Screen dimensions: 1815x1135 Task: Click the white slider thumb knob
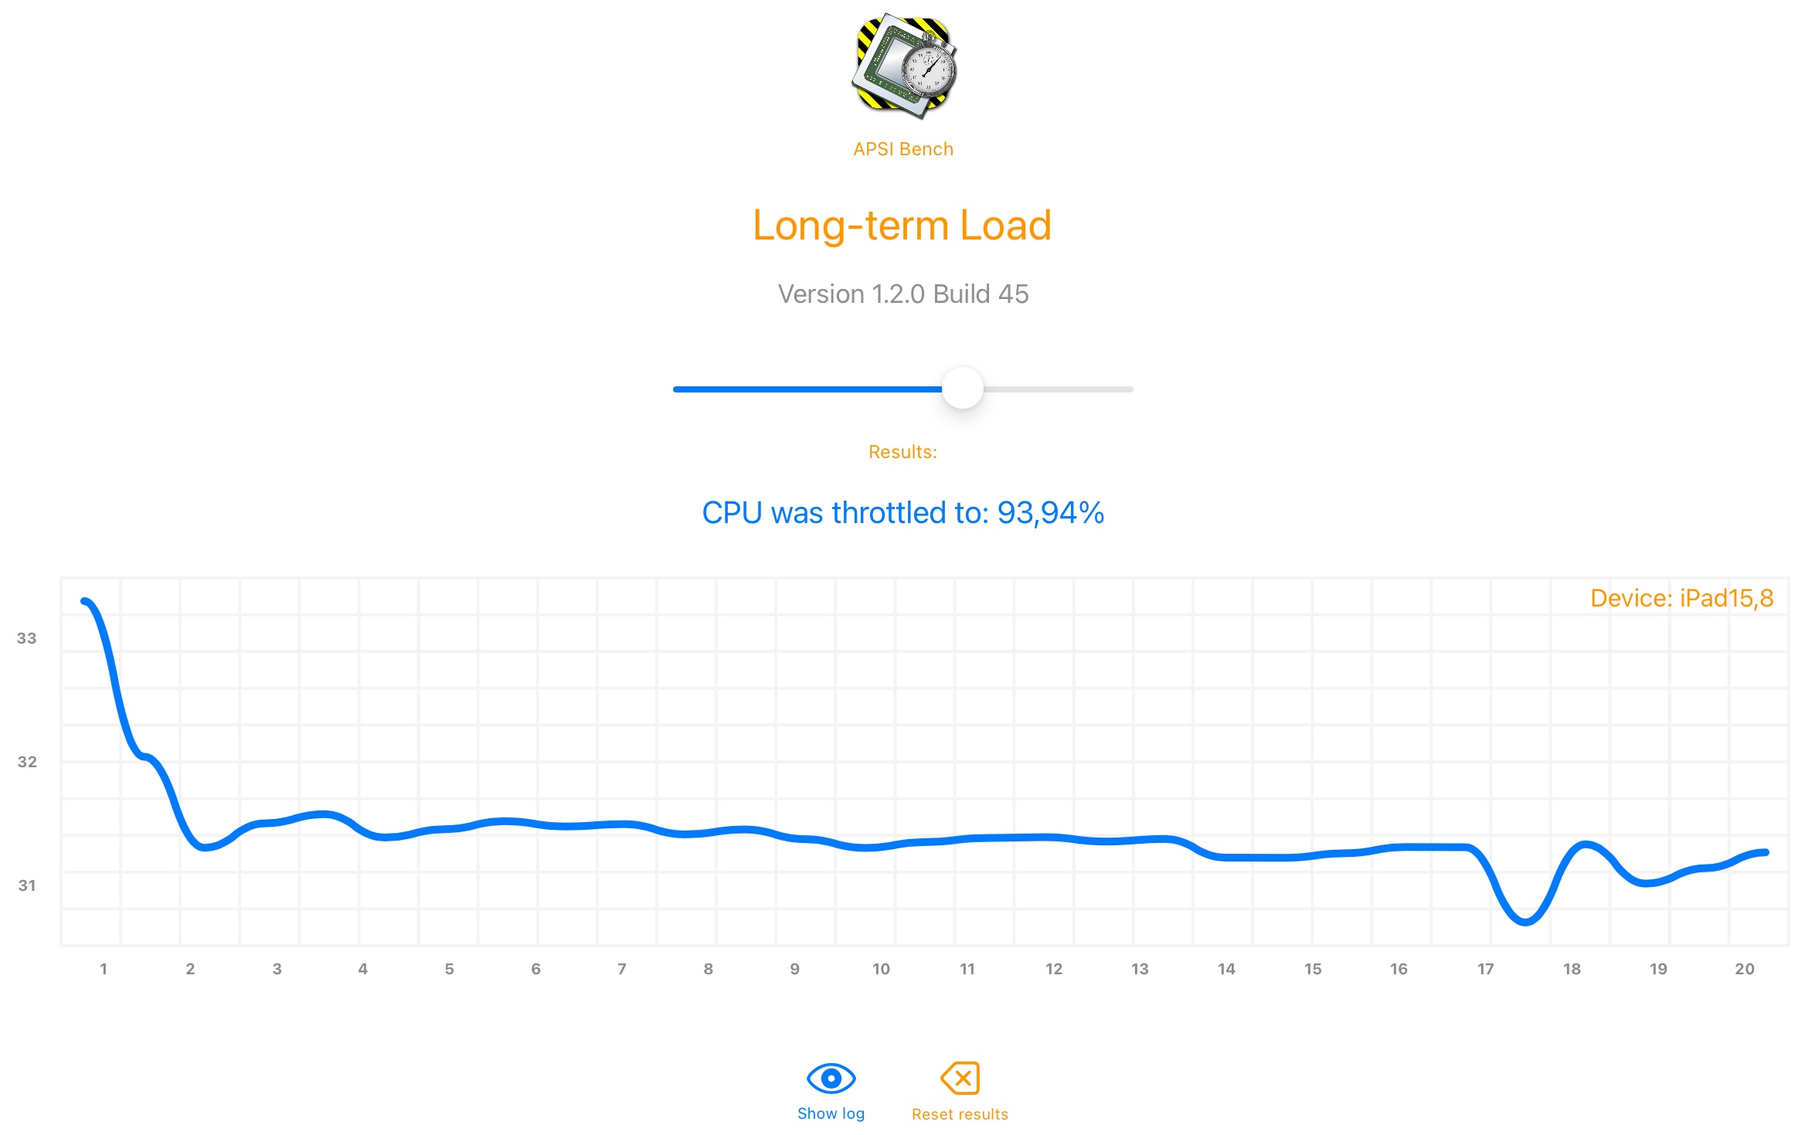click(x=963, y=389)
